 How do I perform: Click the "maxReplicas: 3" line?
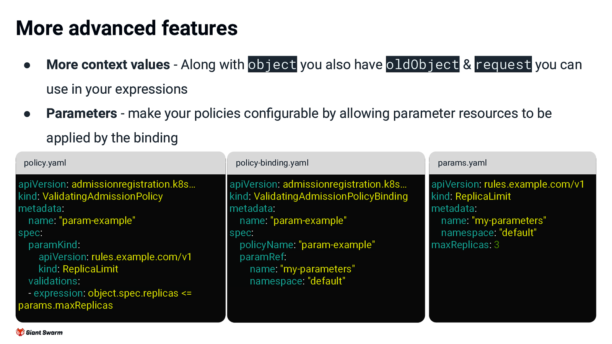click(466, 245)
